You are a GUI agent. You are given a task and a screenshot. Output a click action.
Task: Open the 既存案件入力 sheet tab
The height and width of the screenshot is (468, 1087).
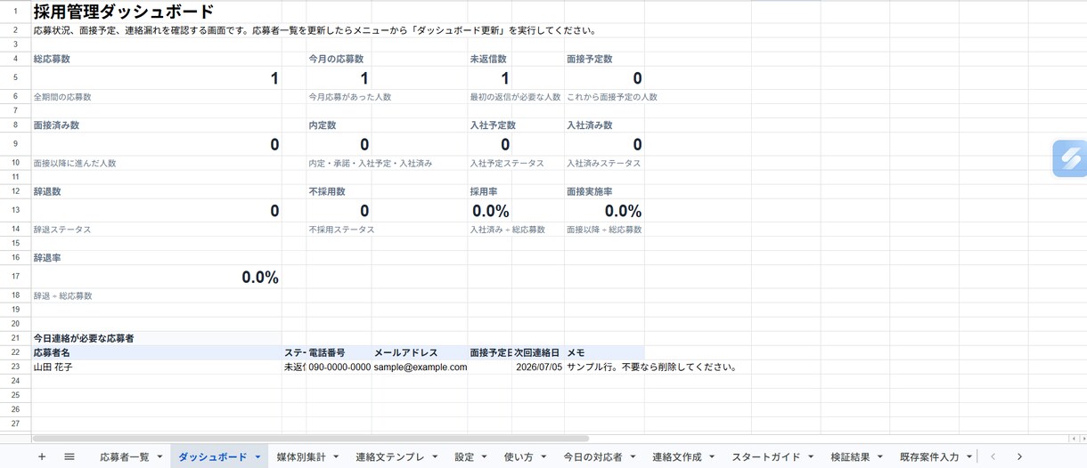(x=929, y=456)
